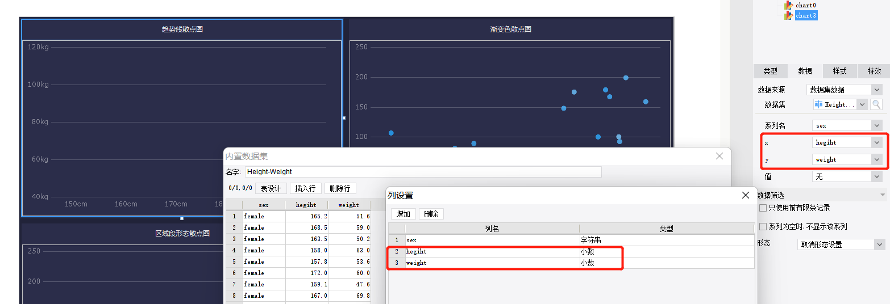This screenshot has height=304, width=890.
Task: Click the 渐变色散点图 chart title
Action: [x=510, y=29]
